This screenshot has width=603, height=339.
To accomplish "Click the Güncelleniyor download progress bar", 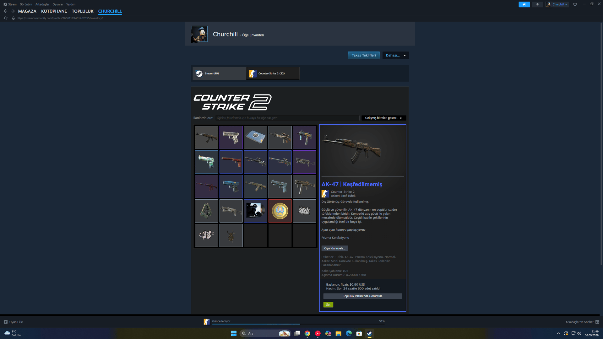I will pos(298,324).
